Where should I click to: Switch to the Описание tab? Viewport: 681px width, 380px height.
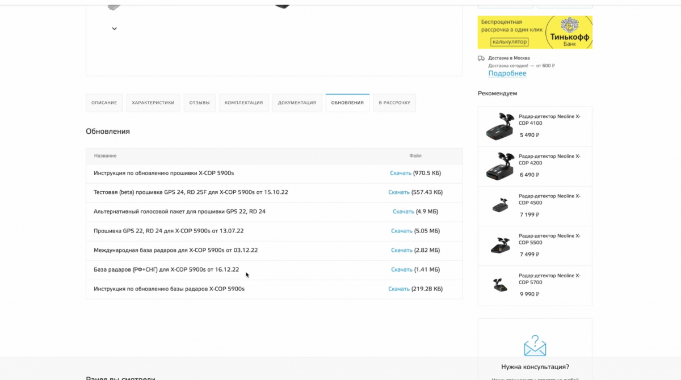tap(104, 103)
